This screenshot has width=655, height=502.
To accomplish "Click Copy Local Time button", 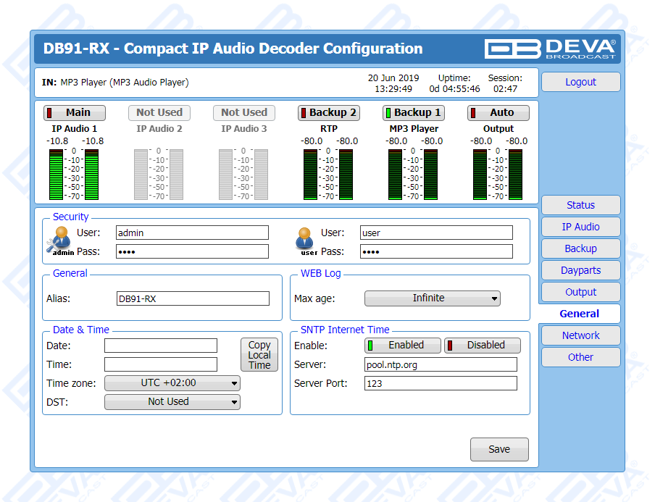I will pyautogui.click(x=259, y=355).
